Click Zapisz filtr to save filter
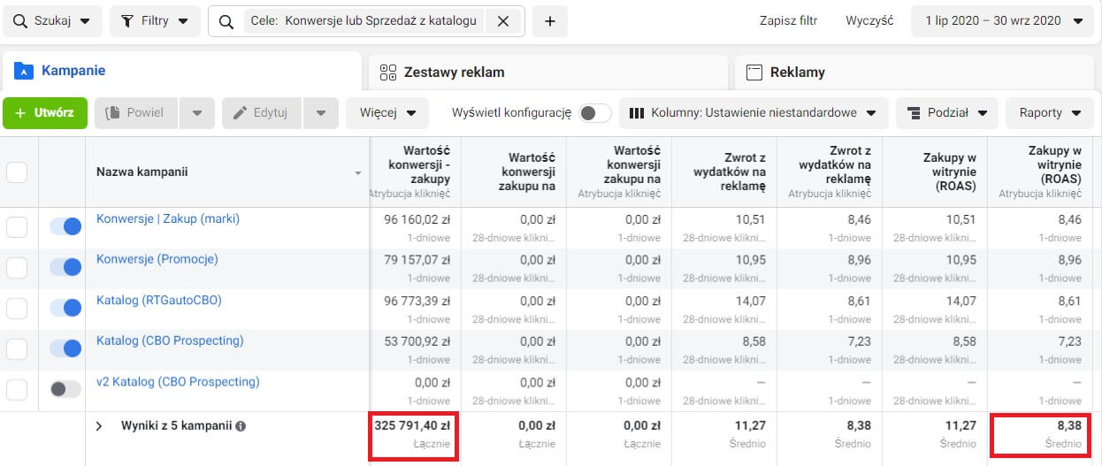This screenshot has width=1102, height=466. [788, 20]
